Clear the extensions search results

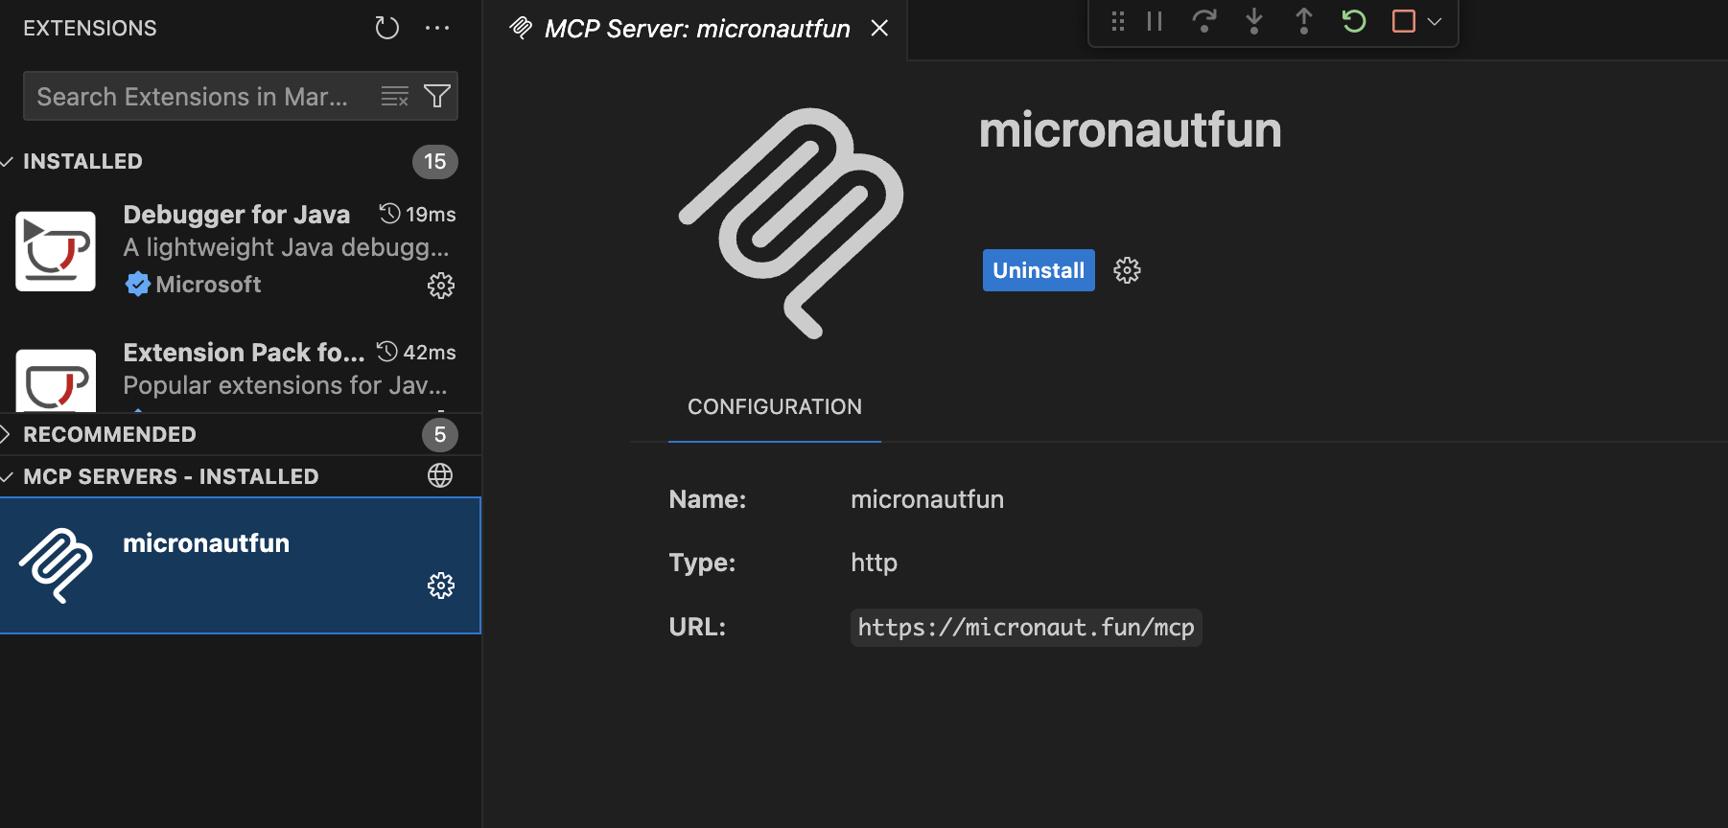[x=394, y=96]
